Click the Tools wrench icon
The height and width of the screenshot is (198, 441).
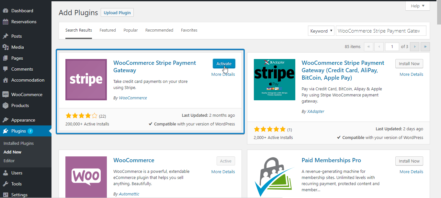6,184
